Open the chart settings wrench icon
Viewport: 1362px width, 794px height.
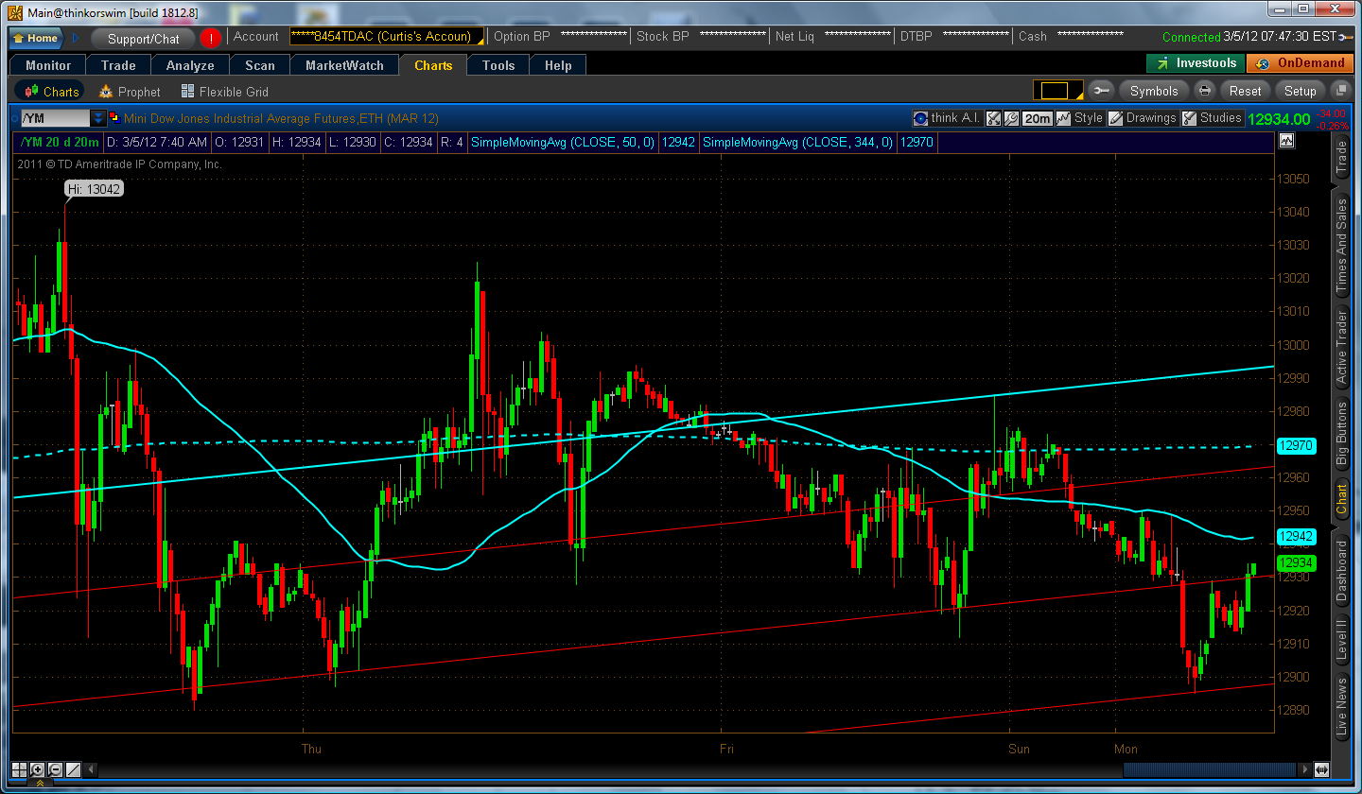tap(1101, 91)
